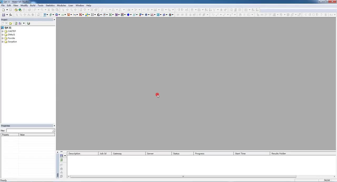Open the Modules menu
The image size is (337, 182).
61,5
